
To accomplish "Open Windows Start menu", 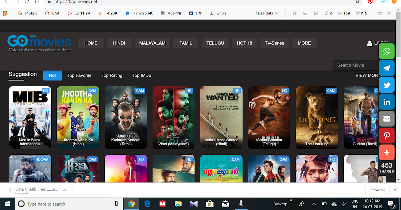I will tap(7, 204).
